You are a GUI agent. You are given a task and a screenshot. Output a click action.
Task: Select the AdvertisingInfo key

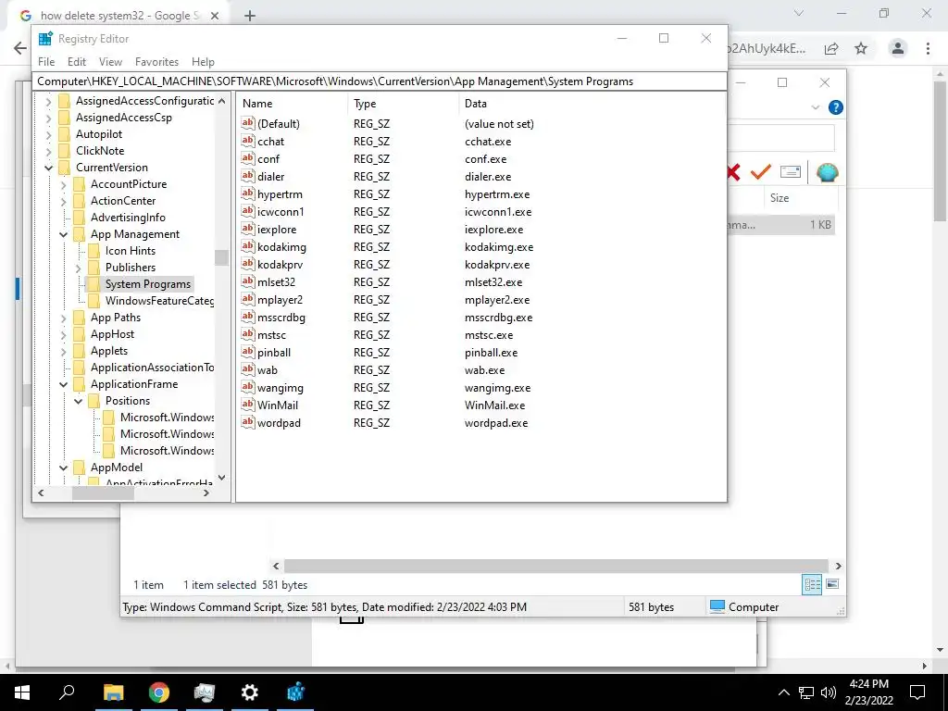coord(128,218)
